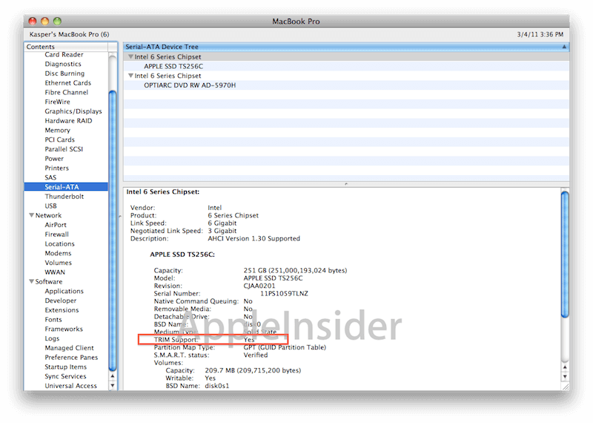The image size is (593, 423).
Task: Open Parallel SCSI section
Action: [64, 149]
